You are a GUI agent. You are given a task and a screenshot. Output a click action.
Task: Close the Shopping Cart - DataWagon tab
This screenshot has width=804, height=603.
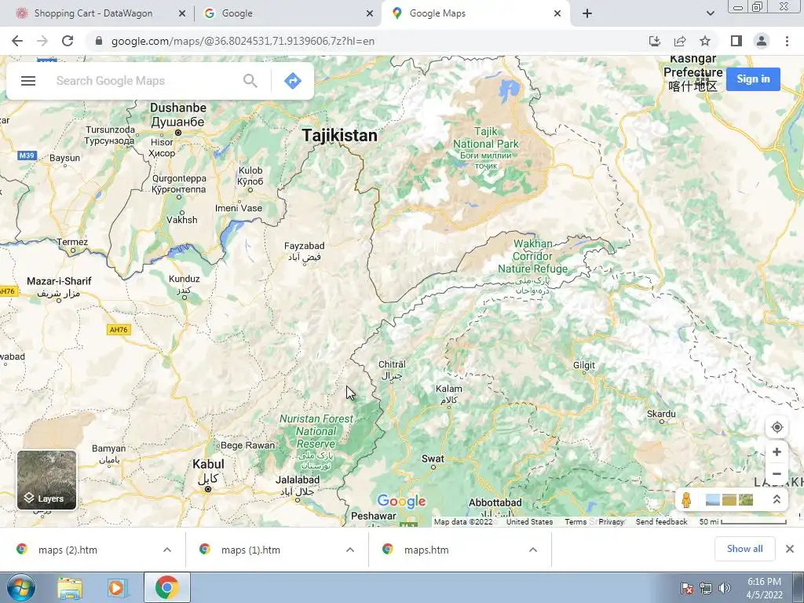(x=182, y=14)
